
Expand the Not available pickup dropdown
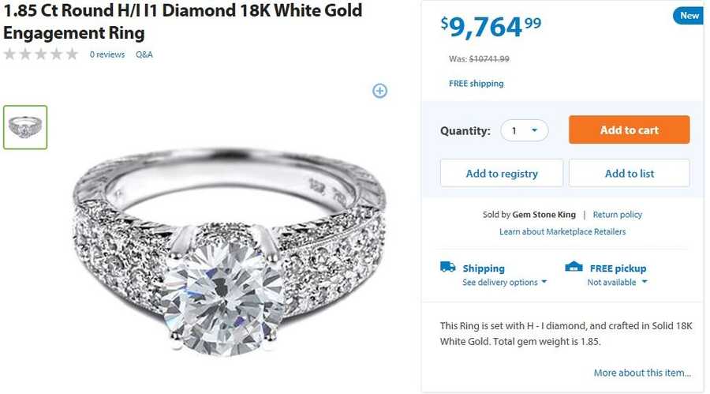[x=617, y=283]
